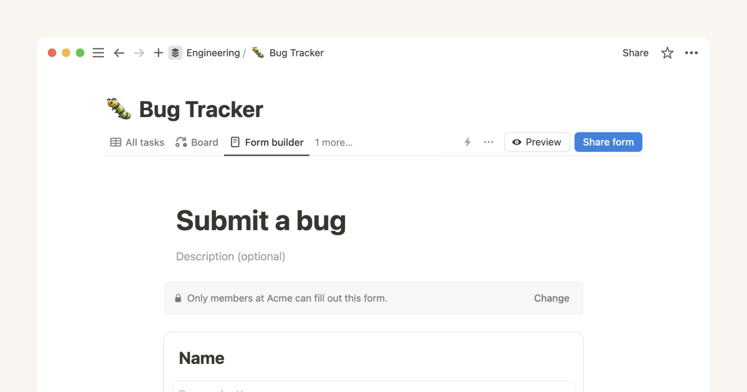Click the caterpillar emoji next to the page title
This screenshot has width=747, height=392.
pyautogui.click(x=118, y=108)
